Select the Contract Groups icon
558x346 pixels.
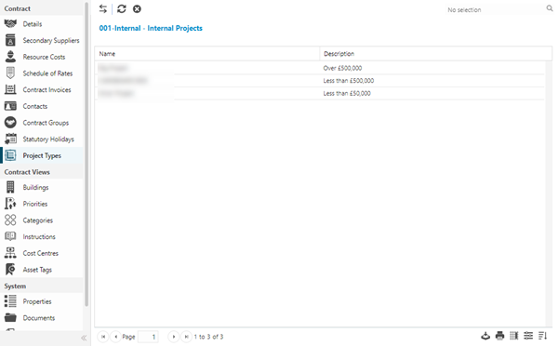pos(10,123)
